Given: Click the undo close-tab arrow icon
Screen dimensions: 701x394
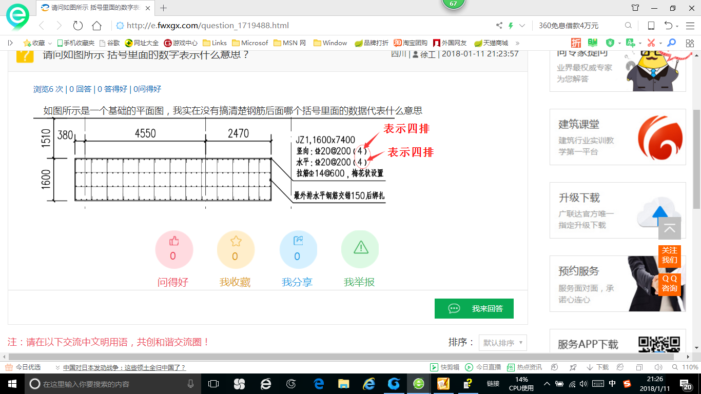Looking at the screenshot, I should [x=668, y=26].
